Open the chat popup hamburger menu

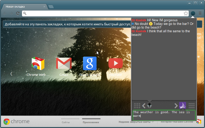coord(192,106)
